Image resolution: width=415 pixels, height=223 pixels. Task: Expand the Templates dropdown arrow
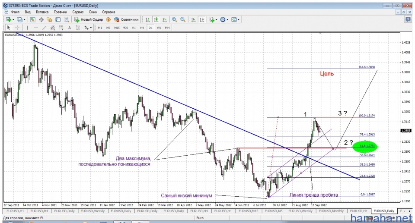tap(239, 19)
